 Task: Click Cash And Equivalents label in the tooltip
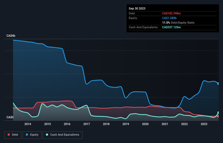point(143,27)
